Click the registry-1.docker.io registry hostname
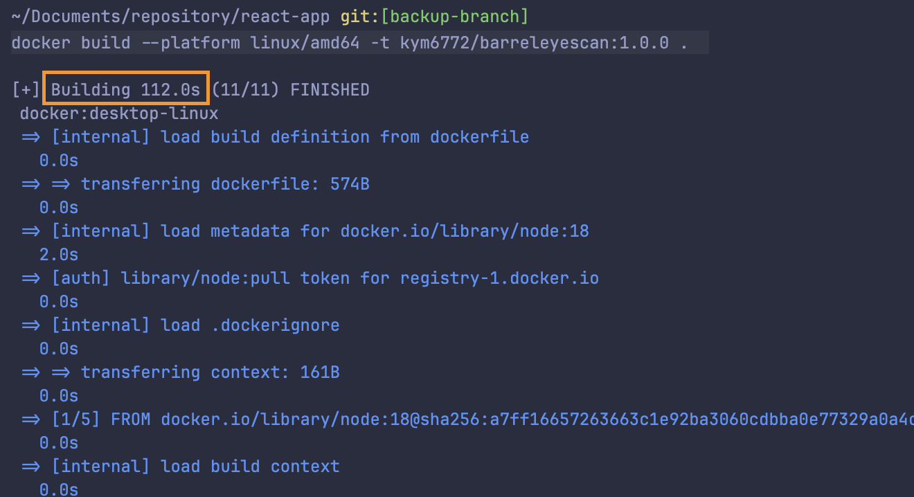 click(499, 278)
